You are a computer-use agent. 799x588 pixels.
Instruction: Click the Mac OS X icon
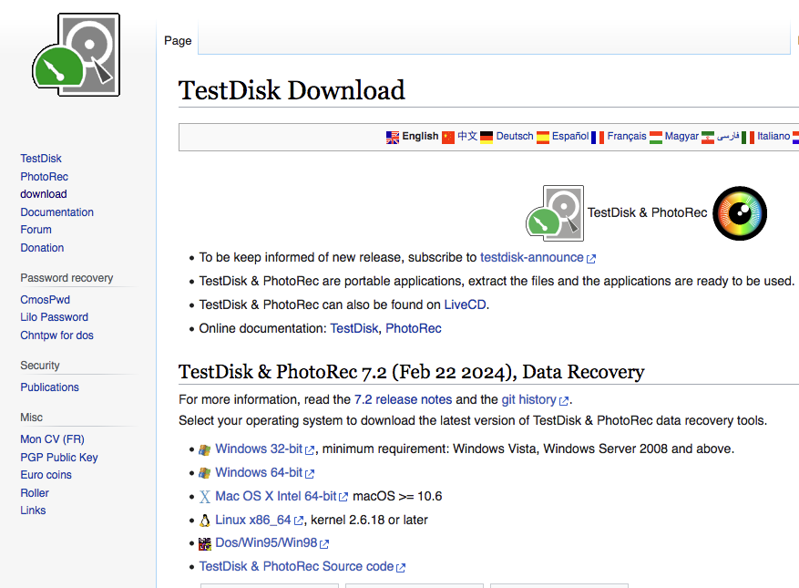click(205, 497)
